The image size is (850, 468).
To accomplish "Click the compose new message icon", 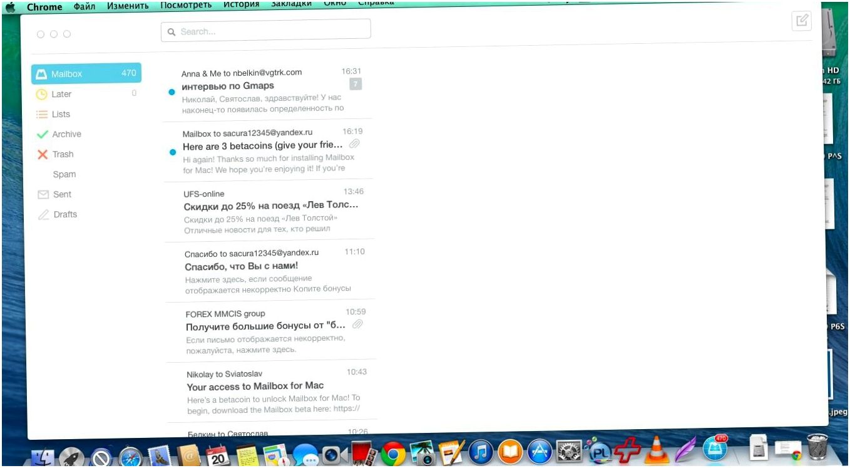I will click(801, 21).
